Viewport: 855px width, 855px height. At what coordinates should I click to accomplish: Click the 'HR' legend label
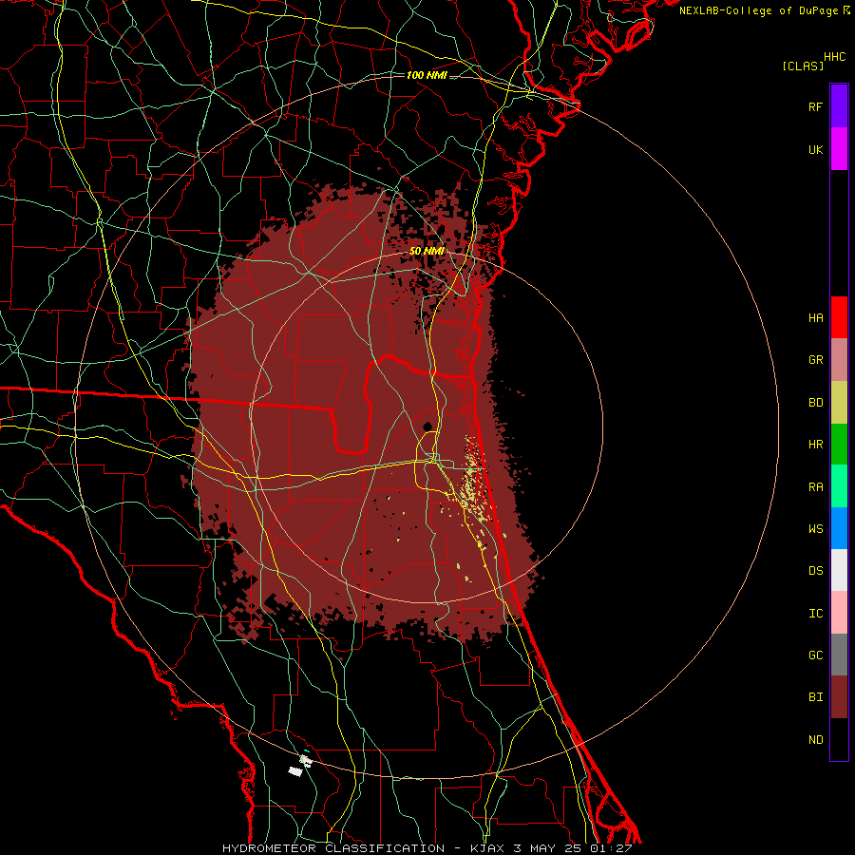pyautogui.click(x=815, y=445)
